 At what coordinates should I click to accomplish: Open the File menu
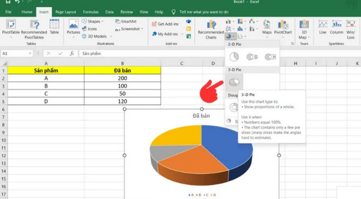tap(8, 12)
